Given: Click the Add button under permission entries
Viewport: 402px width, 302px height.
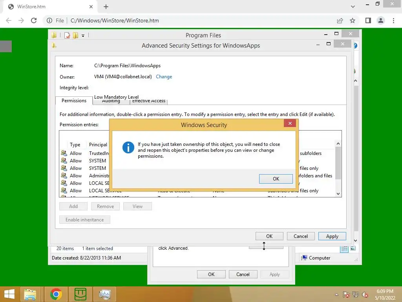Looking at the screenshot, I should pyautogui.click(x=73, y=206).
